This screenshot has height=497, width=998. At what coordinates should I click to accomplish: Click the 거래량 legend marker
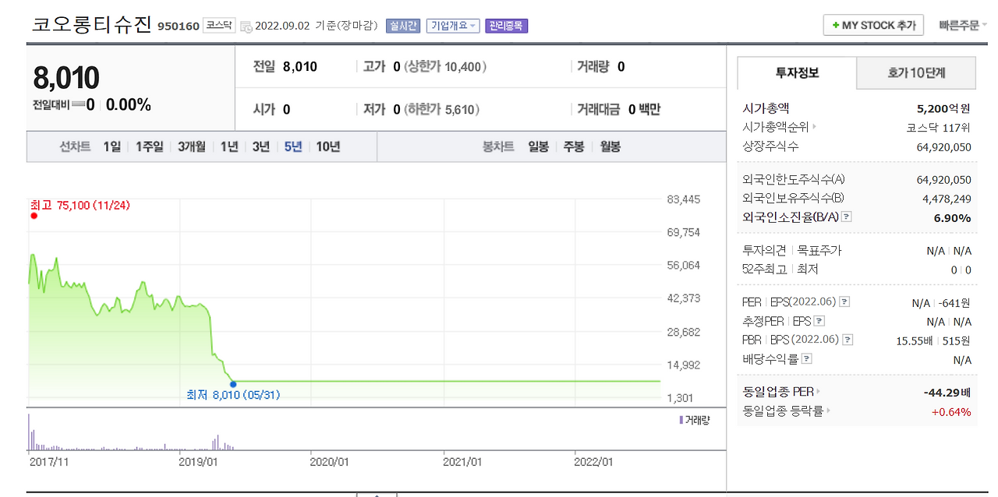681,421
